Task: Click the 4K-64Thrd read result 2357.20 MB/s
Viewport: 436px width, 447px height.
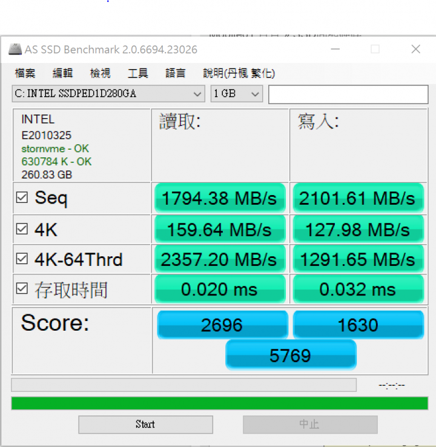Action: click(x=220, y=259)
